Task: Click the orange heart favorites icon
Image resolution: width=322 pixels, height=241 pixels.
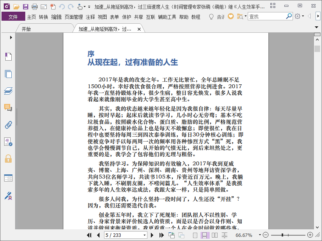Action: pos(231,16)
